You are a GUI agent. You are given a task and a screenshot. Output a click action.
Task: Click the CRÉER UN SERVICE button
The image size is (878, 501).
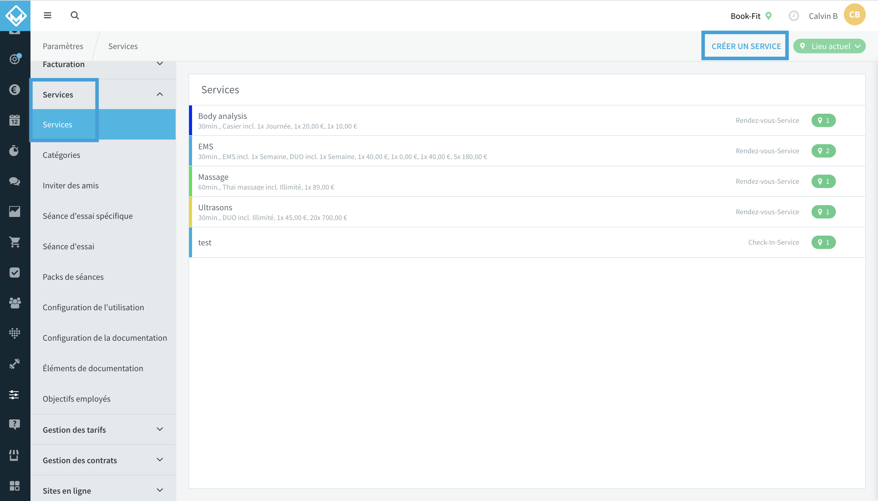click(x=746, y=46)
